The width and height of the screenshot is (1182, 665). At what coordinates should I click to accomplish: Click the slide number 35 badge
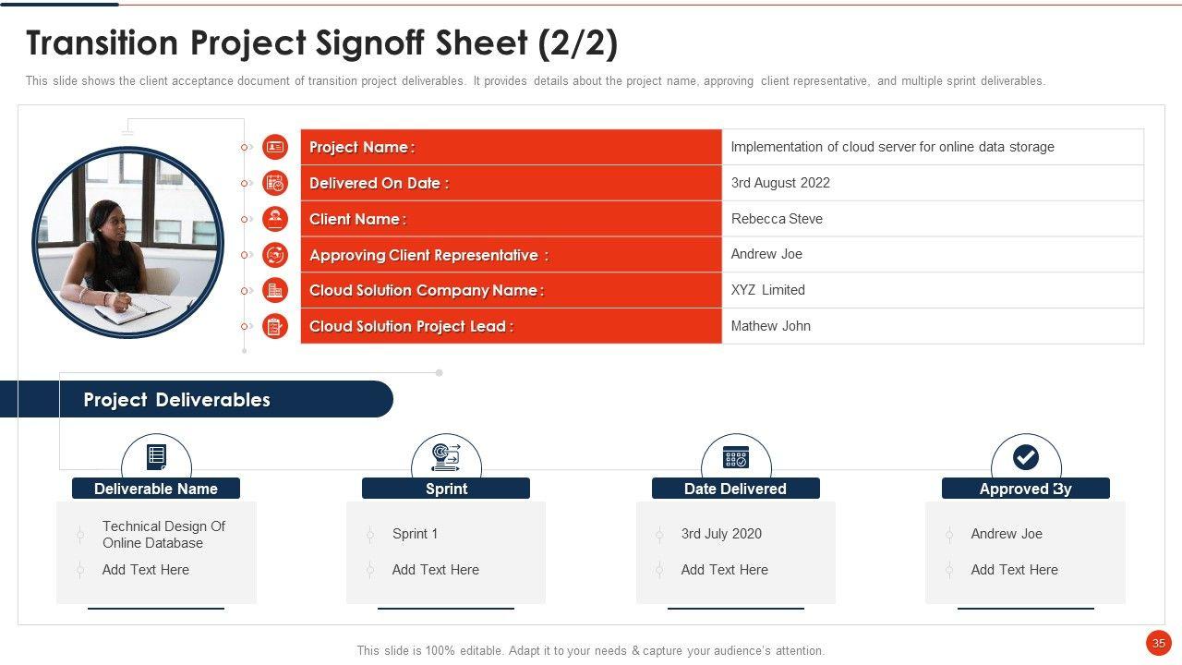[x=1158, y=643]
